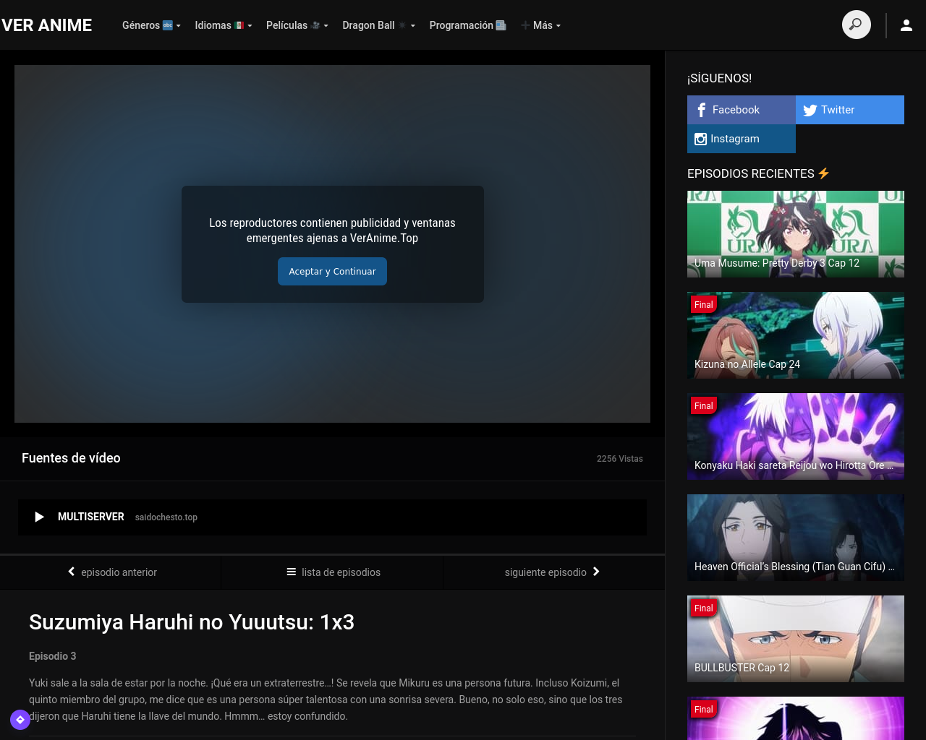Open Konyaku Haki sareta Reijou episode thumbnail

point(796,436)
